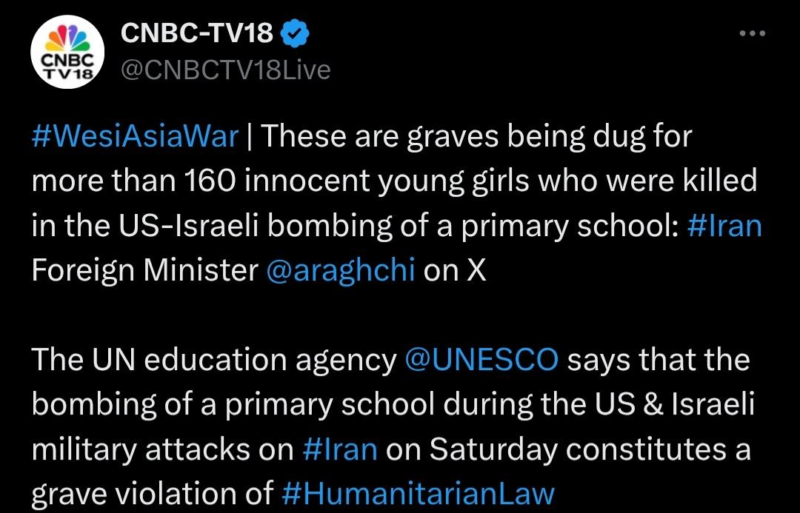Click #Iran hashtag before 'on Saturday'
Viewport: 800px width, 513px height.
point(340,449)
